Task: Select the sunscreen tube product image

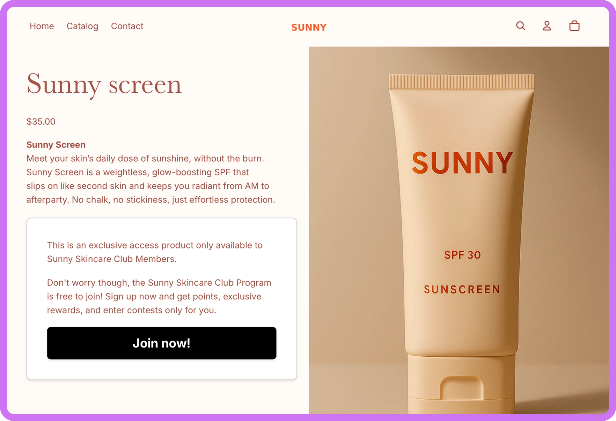Action: tap(459, 230)
